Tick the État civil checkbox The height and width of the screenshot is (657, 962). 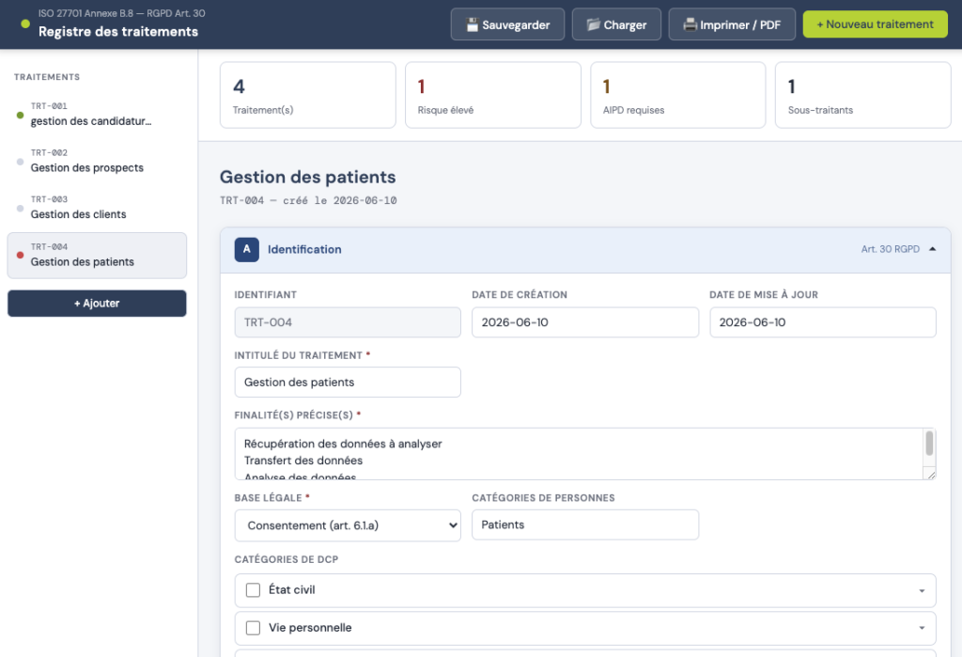click(x=253, y=590)
